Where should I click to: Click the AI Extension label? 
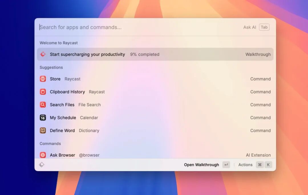tap(258, 155)
